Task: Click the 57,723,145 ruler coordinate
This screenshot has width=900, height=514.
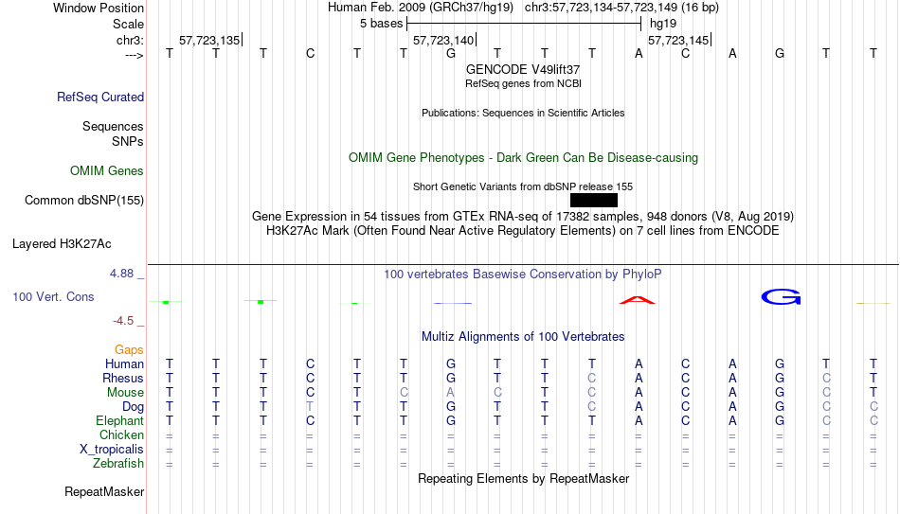Action: 678,40
